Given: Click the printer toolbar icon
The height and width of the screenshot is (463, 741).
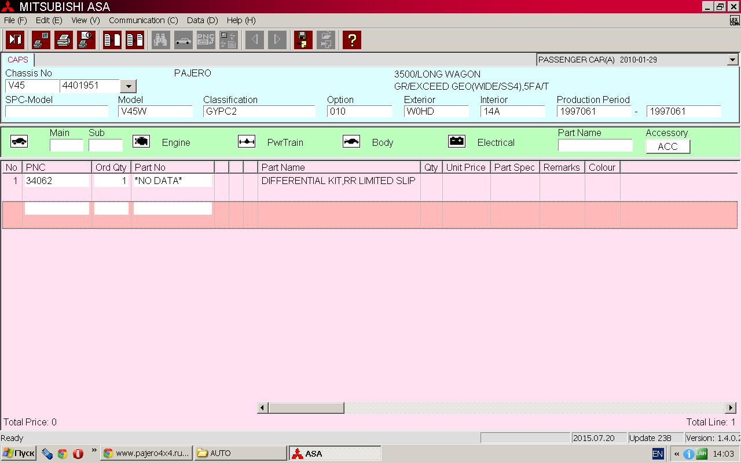Looking at the screenshot, I should click(64, 40).
